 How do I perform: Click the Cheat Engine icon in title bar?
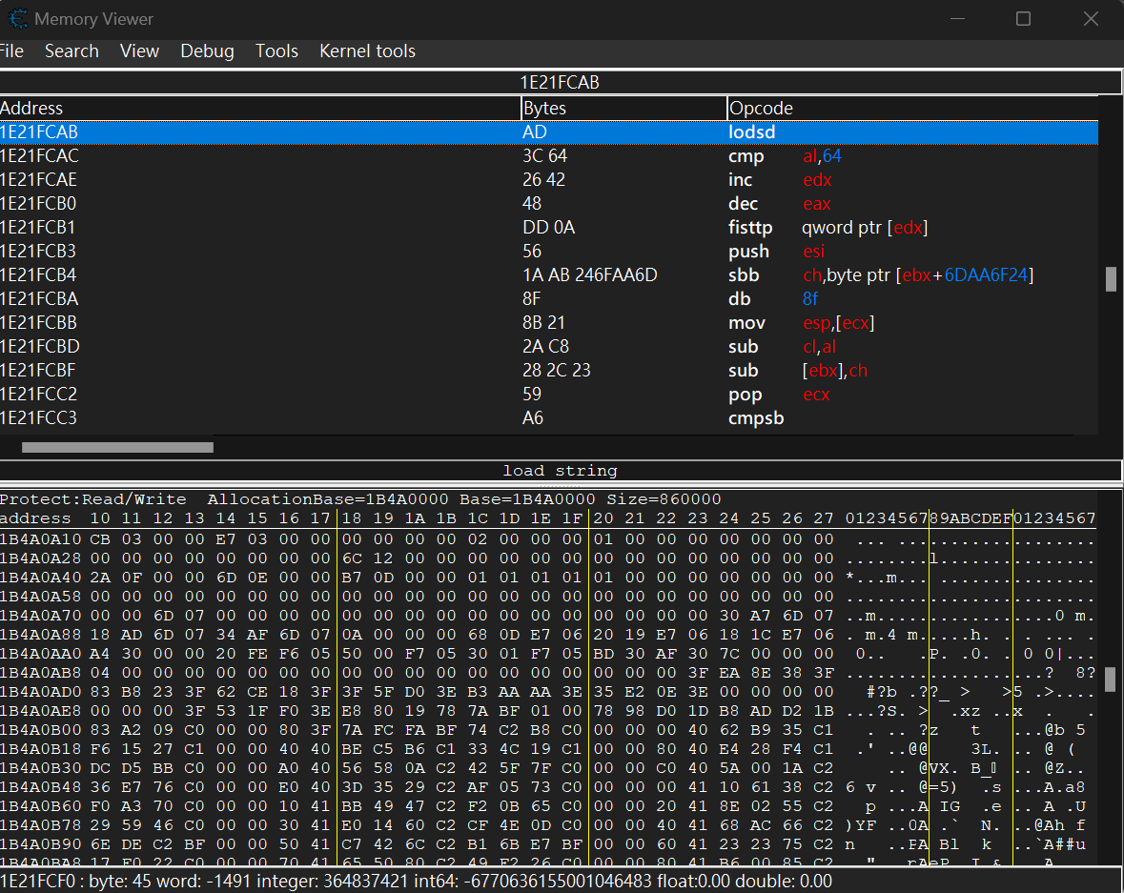coord(17,19)
